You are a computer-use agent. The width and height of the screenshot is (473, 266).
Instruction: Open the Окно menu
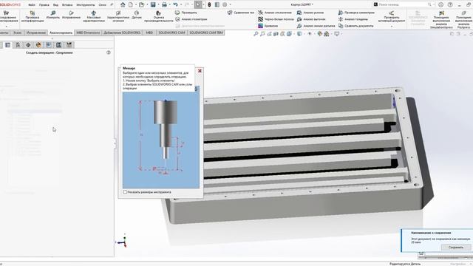pyautogui.click(x=103, y=5)
